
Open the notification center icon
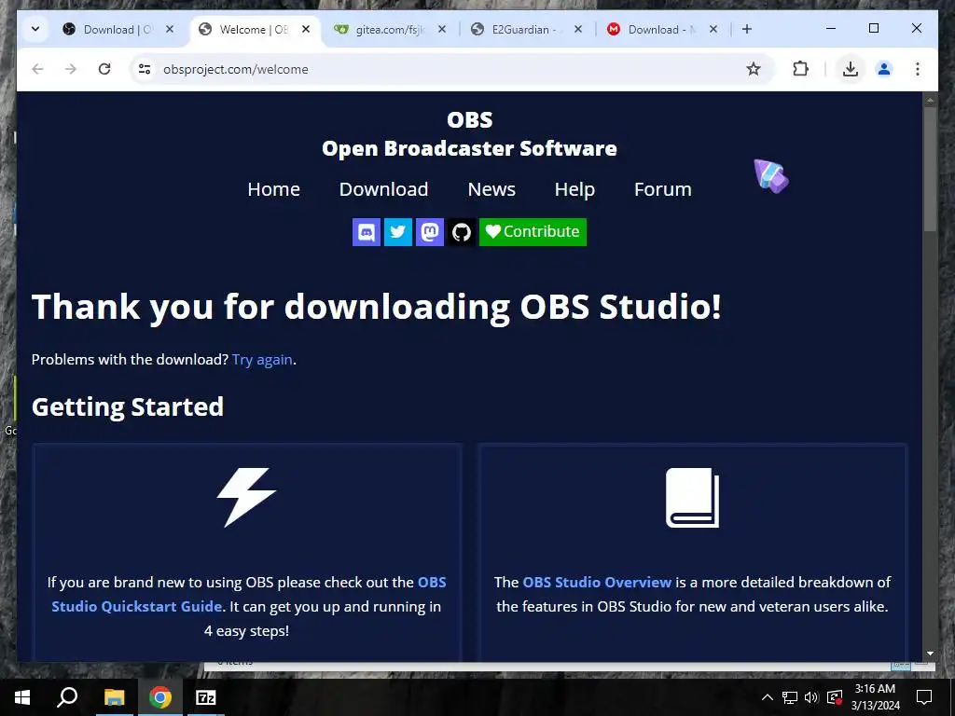924,697
